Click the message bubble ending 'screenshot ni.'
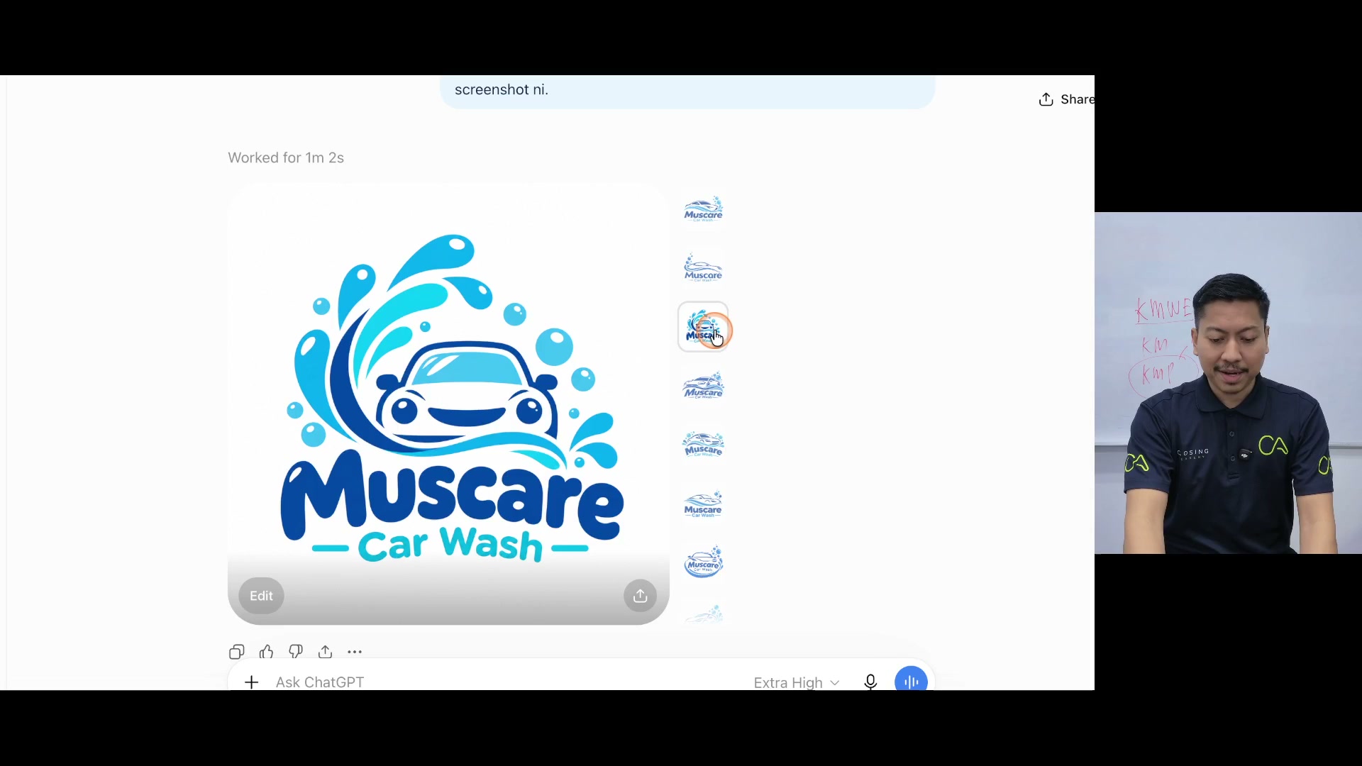Screen dimensions: 1362x766 pyautogui.click(x=687, y=91)
